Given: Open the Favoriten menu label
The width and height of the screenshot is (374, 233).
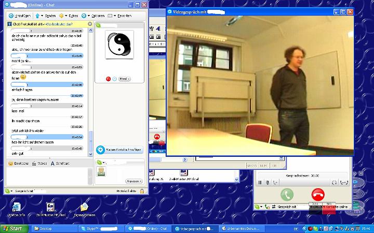Looking at the screenshot, I should click(x=124, y=16).
